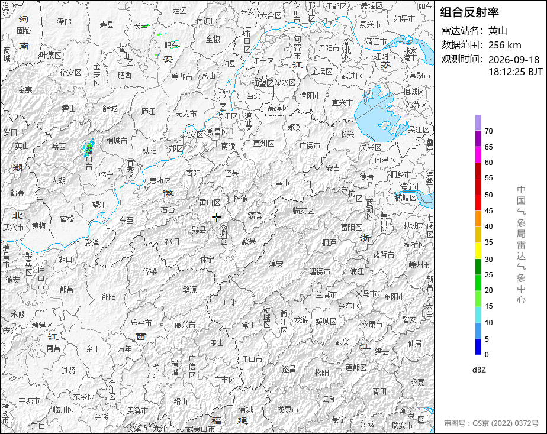Viewport: 547px width, 434px height.
Task: Click the 桐城市 map label
Action: (117, 141)
